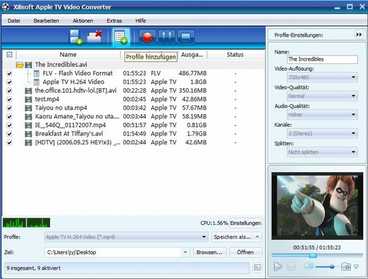The height and width of the screenshot is (279, 368).
Task: Click the log icon beside the status bar
Action: coord(257,267)
